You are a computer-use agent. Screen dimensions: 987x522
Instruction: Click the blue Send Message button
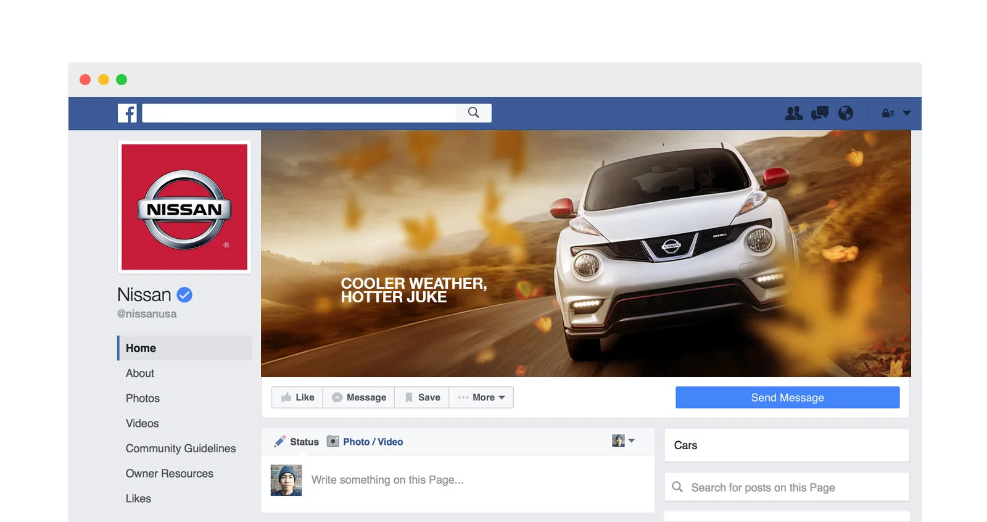click(x=787, y=397)
